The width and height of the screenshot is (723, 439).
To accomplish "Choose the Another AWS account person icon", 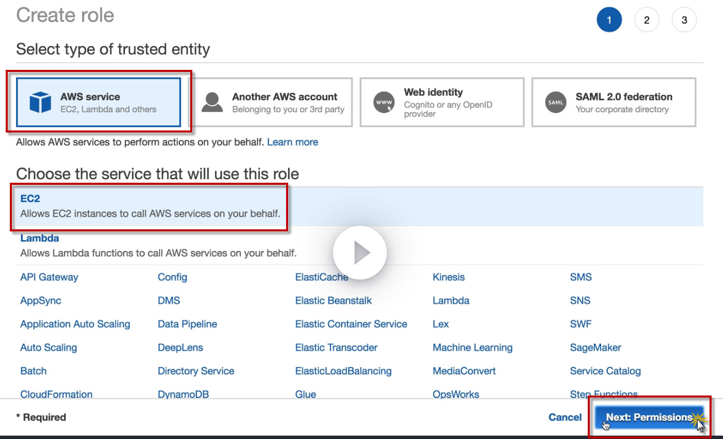I will (x=212, y=102).
